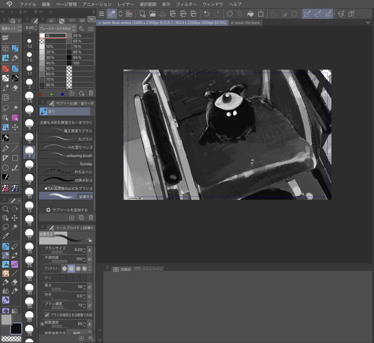Toggle the 不透明度 pen pressure dynamics button
The height and width of the screenshot is (343, 374).
click(89, 259)
